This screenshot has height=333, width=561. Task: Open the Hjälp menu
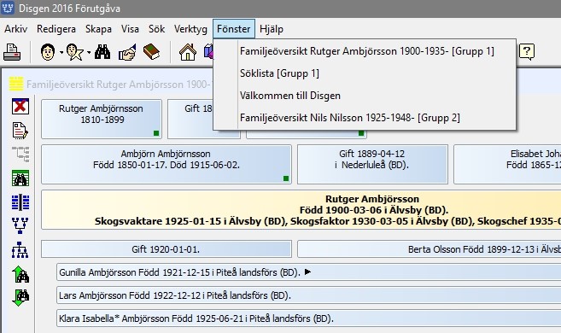[x=272, y=29]
